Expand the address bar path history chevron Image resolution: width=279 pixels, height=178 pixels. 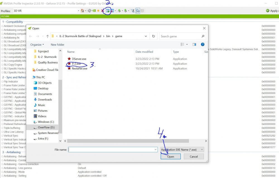tap(146, 36)
